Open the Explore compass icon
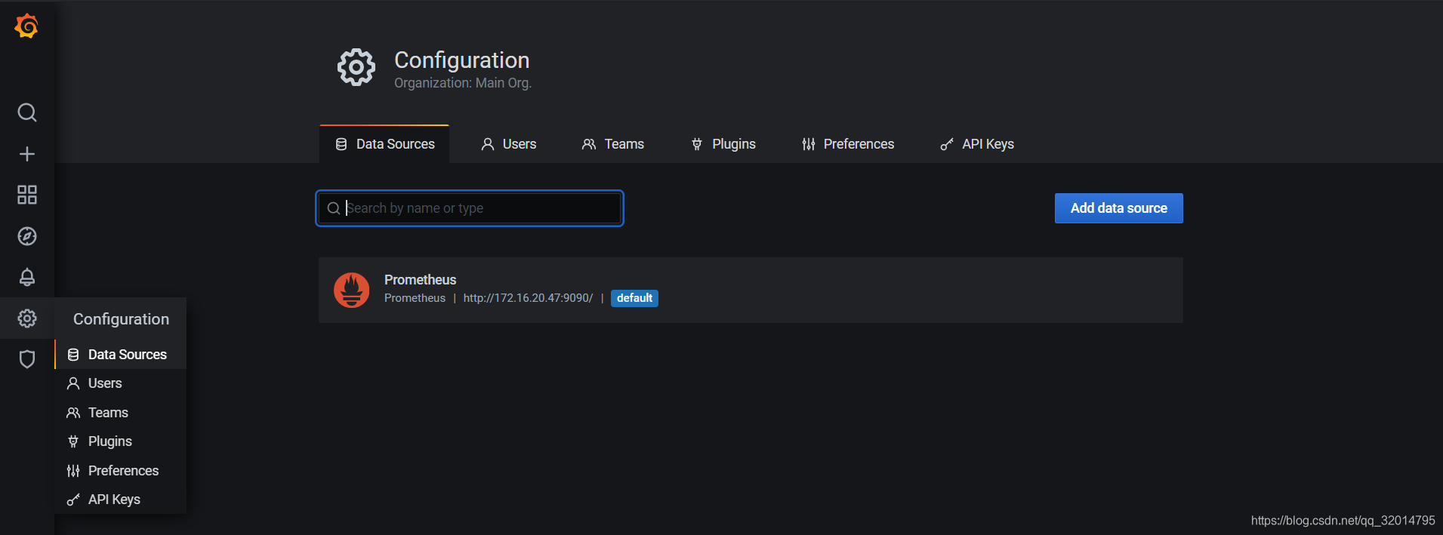1443x535 pixels. [27, 236]
